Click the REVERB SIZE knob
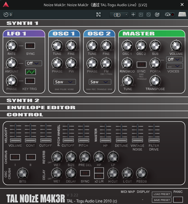This screenshot has width=188, height=204. (x=71, y=157)
